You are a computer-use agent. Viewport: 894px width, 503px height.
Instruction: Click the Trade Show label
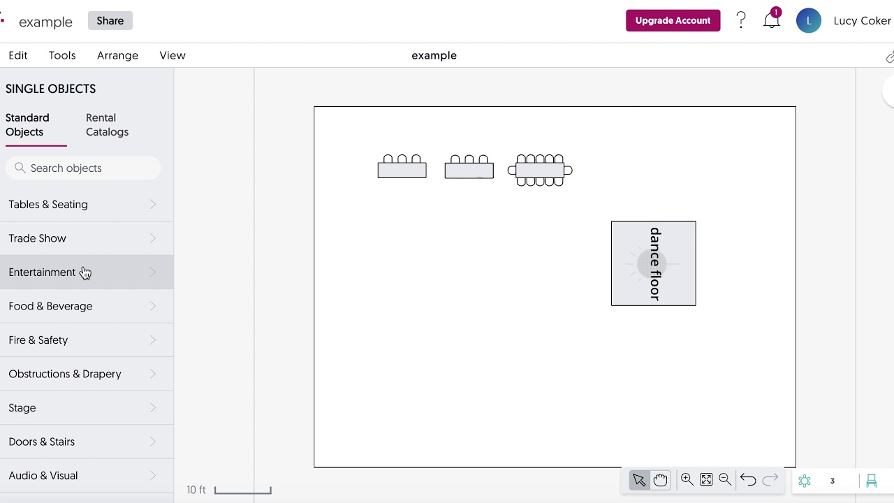pyautogui.click(x=37, y=238)
